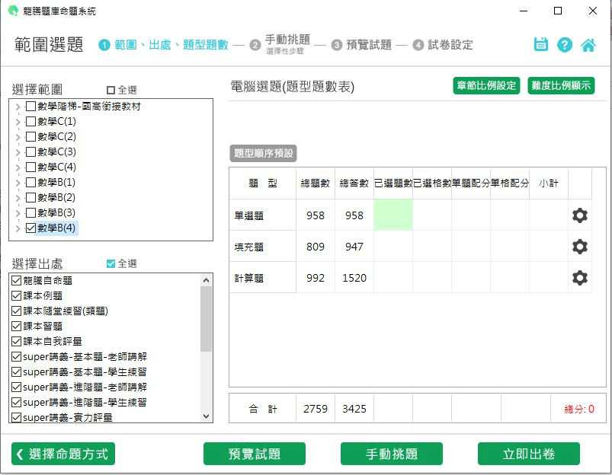This screenshot has width=612, height=475.
Task: Check the 數學B(3) checkbox
Action: coord(30,212)
